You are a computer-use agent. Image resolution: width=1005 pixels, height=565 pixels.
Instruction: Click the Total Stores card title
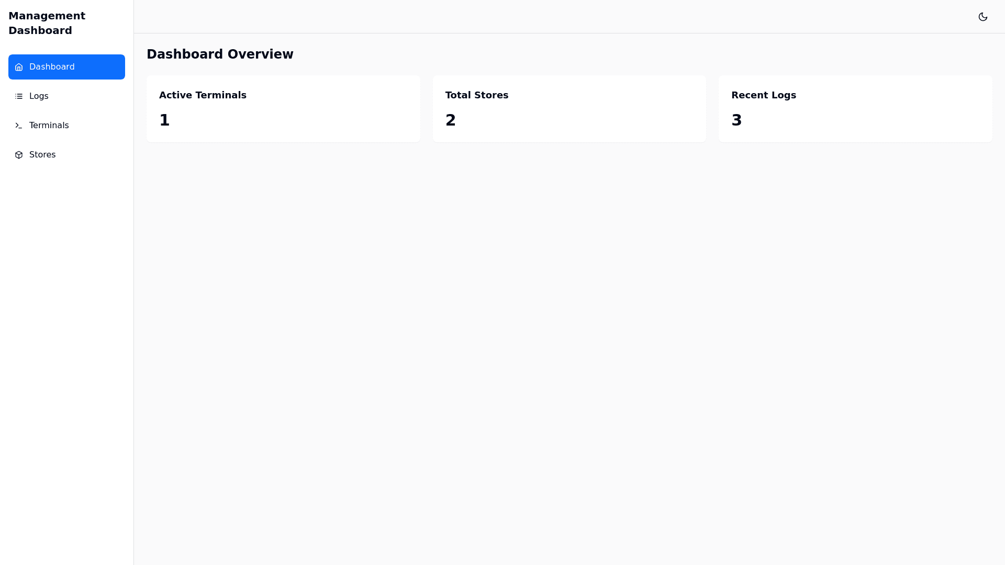(x=476, y=95)
